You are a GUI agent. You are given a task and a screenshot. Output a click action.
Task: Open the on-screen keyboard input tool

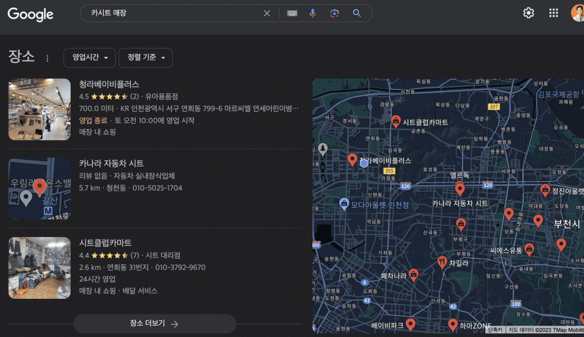click(x=292, y=14)
